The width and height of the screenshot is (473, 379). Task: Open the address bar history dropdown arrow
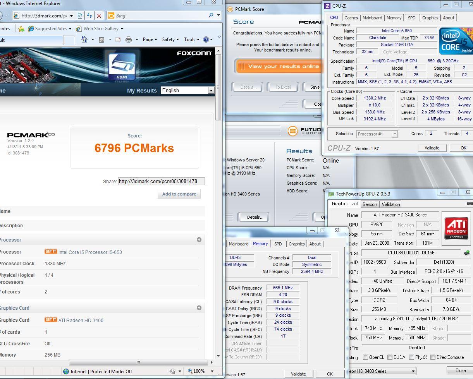[72, 16]
